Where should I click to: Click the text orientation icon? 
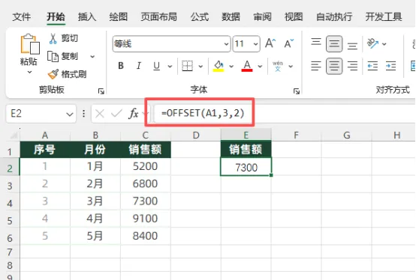click(372, 43)
